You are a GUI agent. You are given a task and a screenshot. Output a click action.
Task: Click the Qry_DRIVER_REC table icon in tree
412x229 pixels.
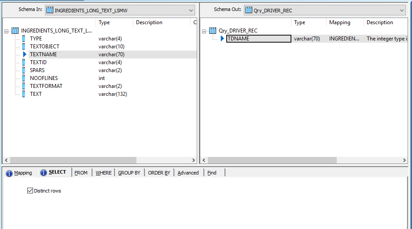(x=213, y=31)
